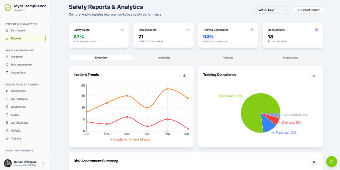Screen dimensions: 340x170
Task: Click the Inspections clipboard icon
Action: (x=7, y=73)
